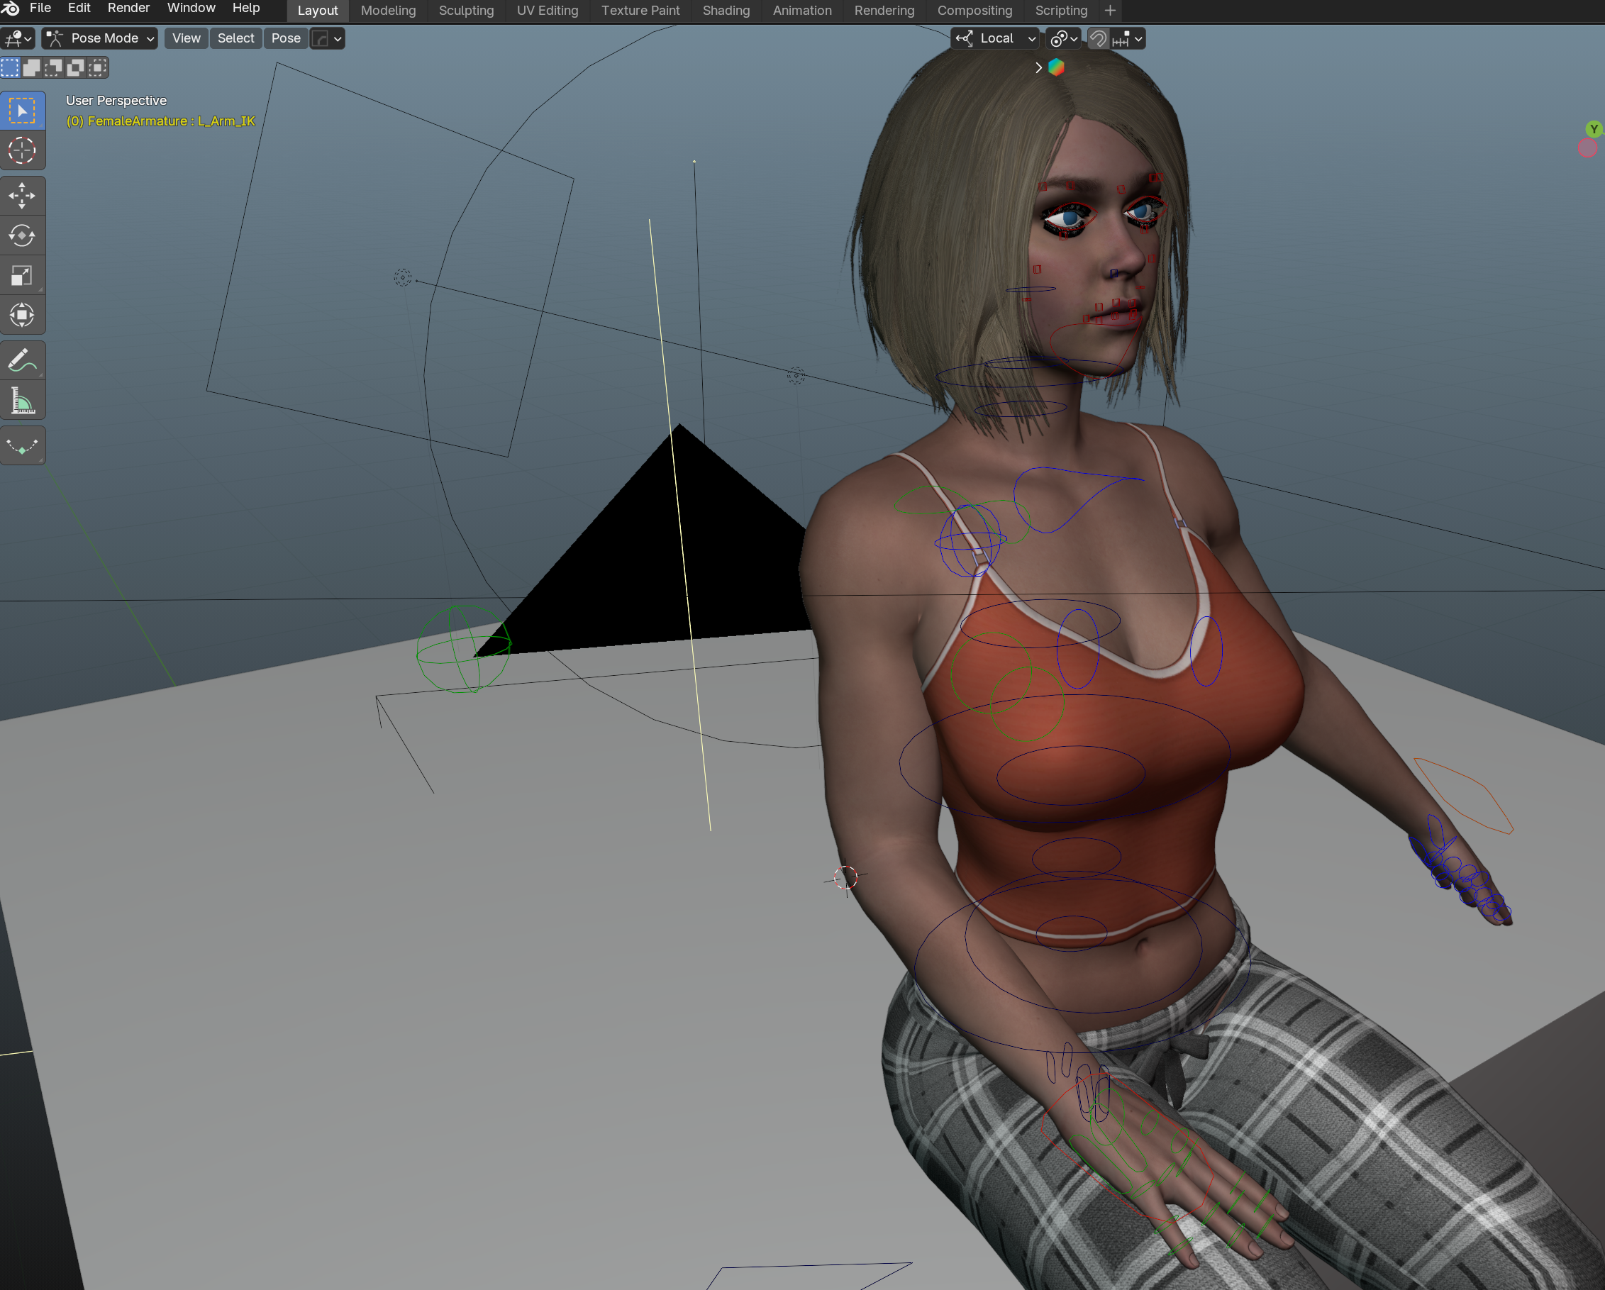1605x1290 pixels.
Task: Select the Breakdowner pose tool
Action: tap(22, 446)
